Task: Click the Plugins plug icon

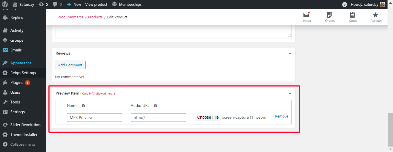Action: 5,82
